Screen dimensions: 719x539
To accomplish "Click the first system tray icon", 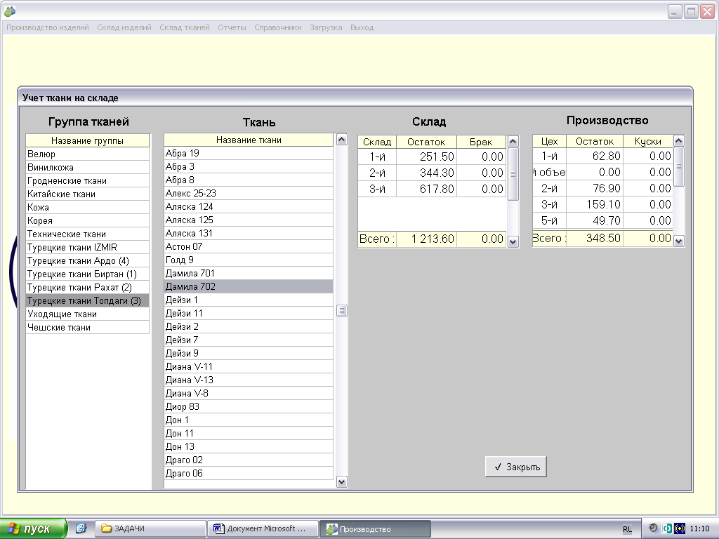I will pos(654,528).
